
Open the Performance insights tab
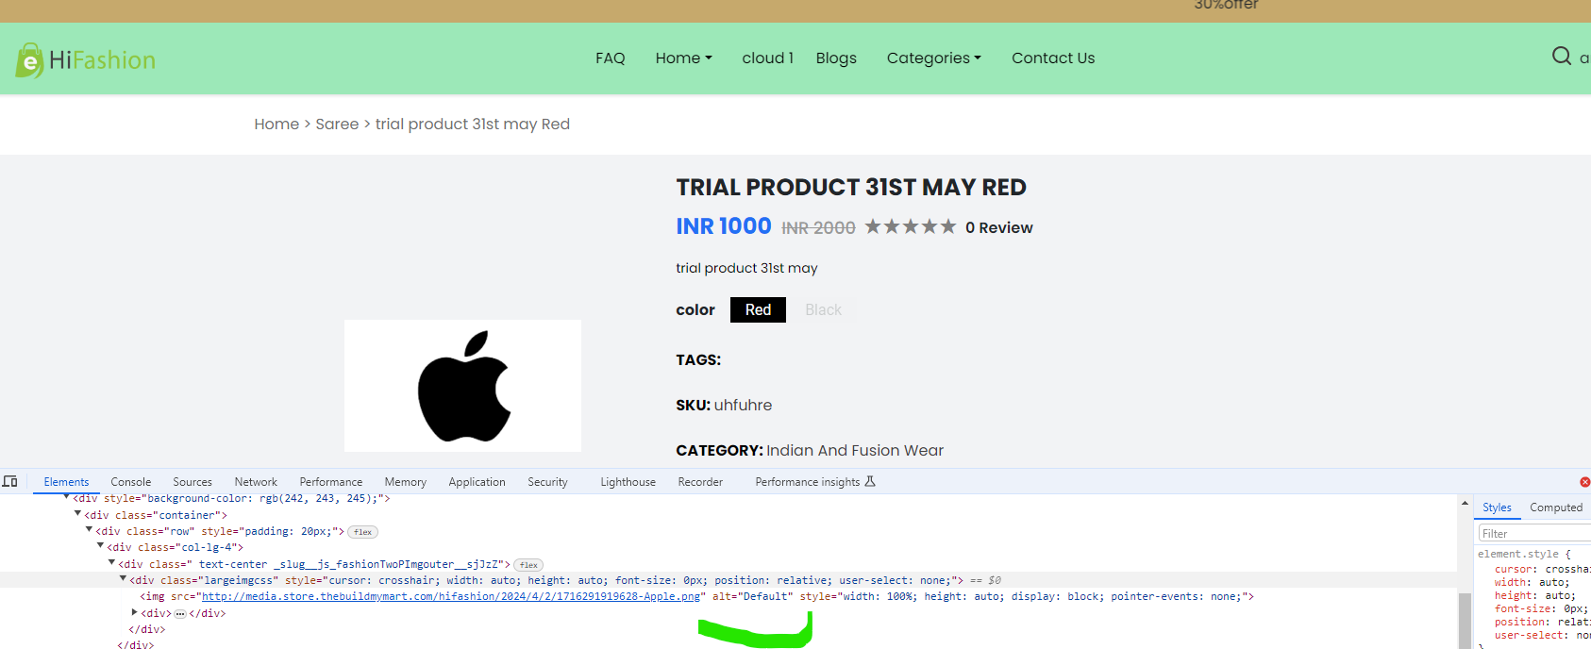click(808, 482)
